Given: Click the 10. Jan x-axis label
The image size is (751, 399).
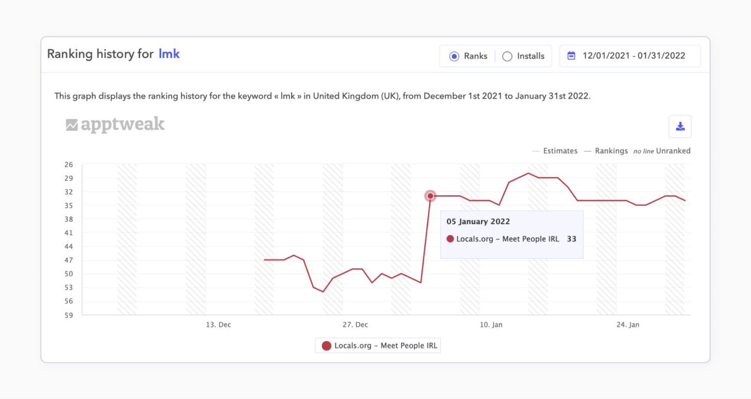Looking at the screenshot, I should (x=491, y=325).
